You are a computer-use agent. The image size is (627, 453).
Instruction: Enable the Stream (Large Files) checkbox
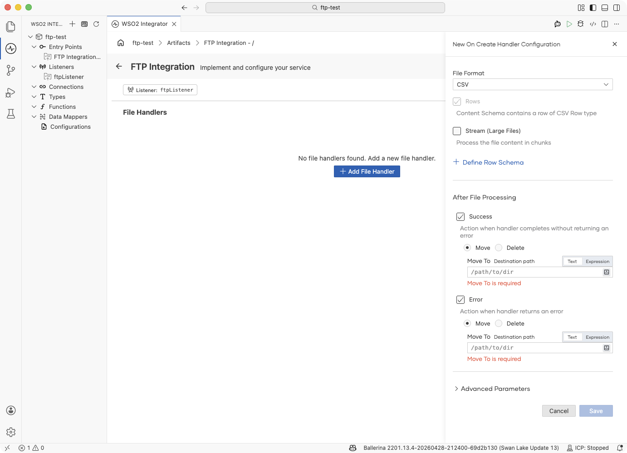pyautogui.click(x=457, y=131)
